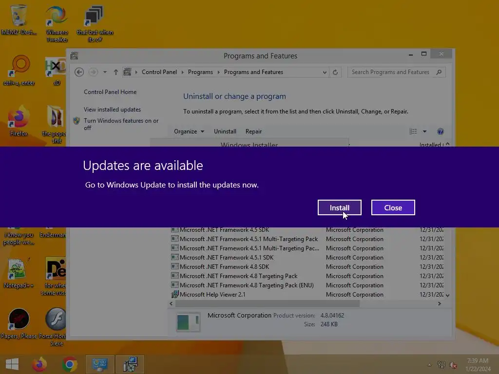
Task: Click the Control Panel breadcrumb
Action: 159,72
